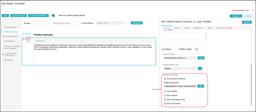Open Evaluation Questions for All Positions page
The width and height of the screenshot is (256, 112).
click(x=12, y=47)
